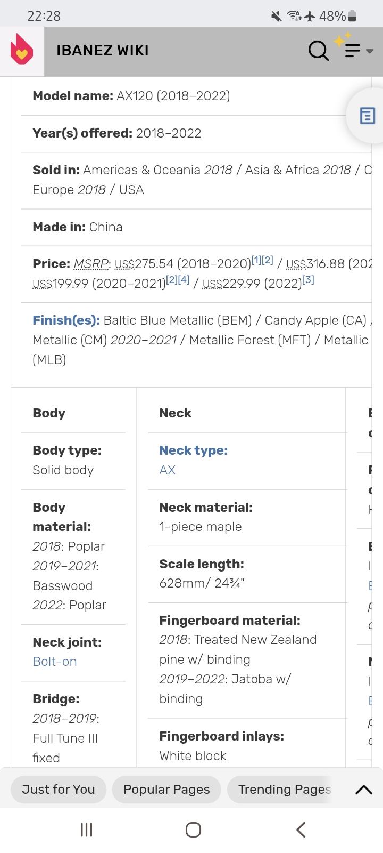
Task: Tap the IBANEZ WIKI header title
Action: click(x=103, y=51)
